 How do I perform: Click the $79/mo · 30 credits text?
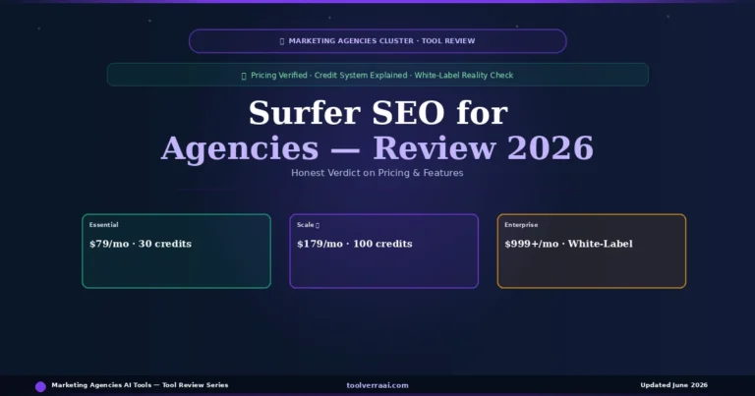[x=141, y=244]
